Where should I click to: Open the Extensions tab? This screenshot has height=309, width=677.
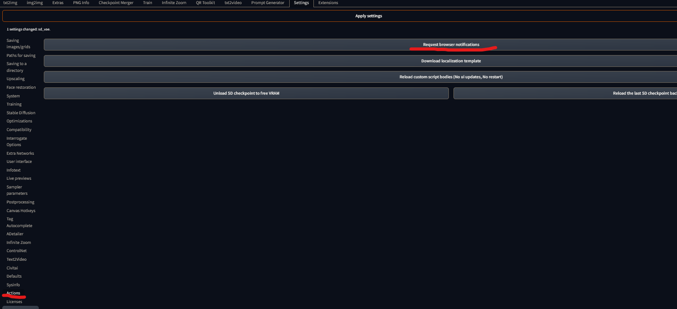328,2
